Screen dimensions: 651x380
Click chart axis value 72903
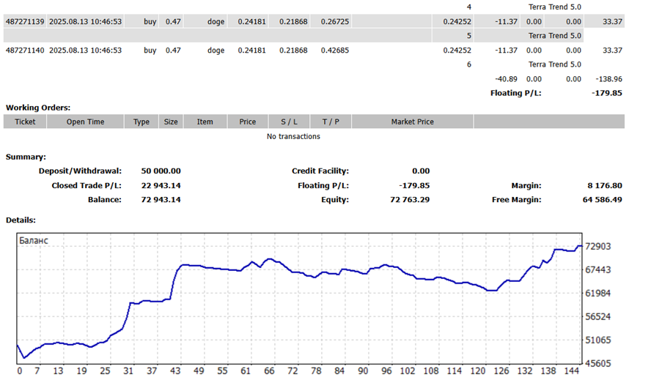point(598,247)
